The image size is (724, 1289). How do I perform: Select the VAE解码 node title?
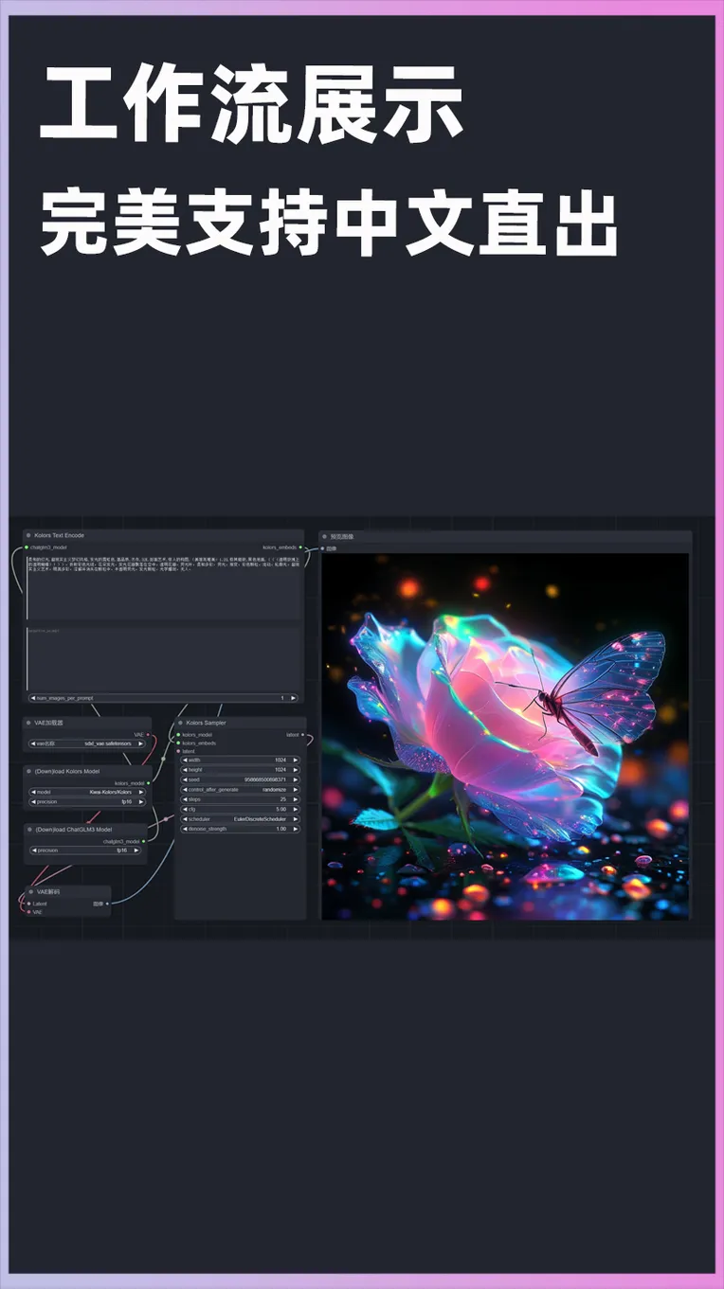click(47, 892)
